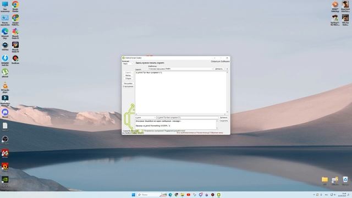Open the text document file on desktop
Image resolution: width=352 pixels, height=198 pixels.
coord(5,127)
